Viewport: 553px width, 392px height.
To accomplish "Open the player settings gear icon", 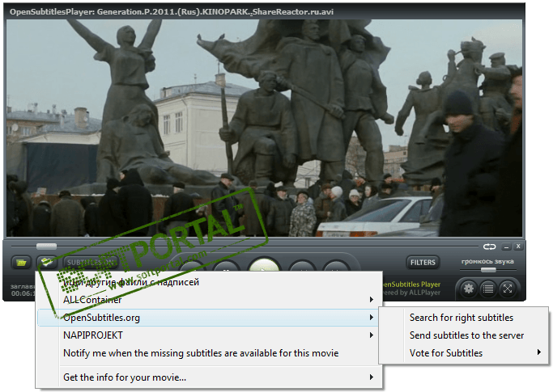I will click(x=468, y=289).
